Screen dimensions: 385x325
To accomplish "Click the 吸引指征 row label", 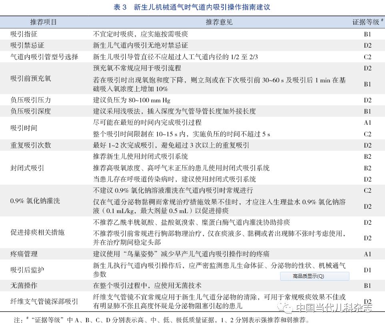I will [x=24, y=34].
